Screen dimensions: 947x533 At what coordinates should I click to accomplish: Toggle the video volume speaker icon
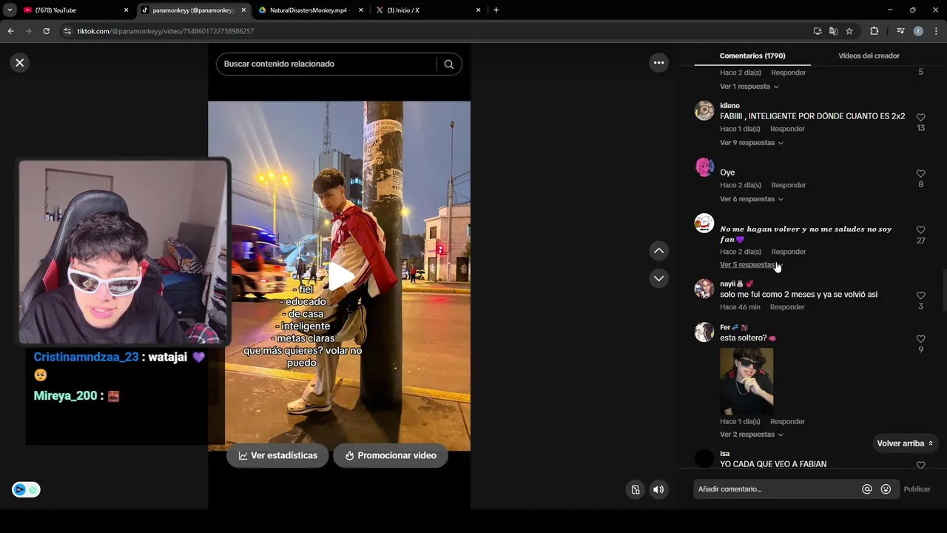pos(658,489)
